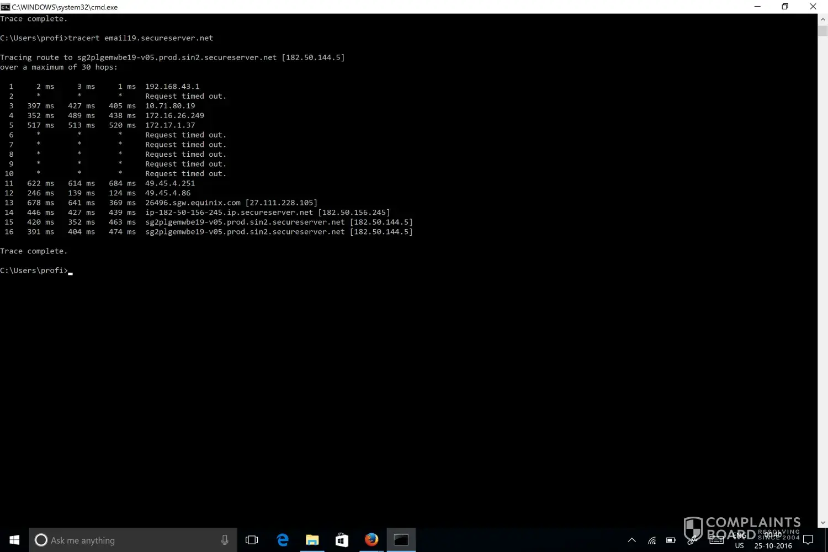This screenshot has height=552, width=828.
Task: Open the Windows Start menu
Action: [x=14, y=540]
